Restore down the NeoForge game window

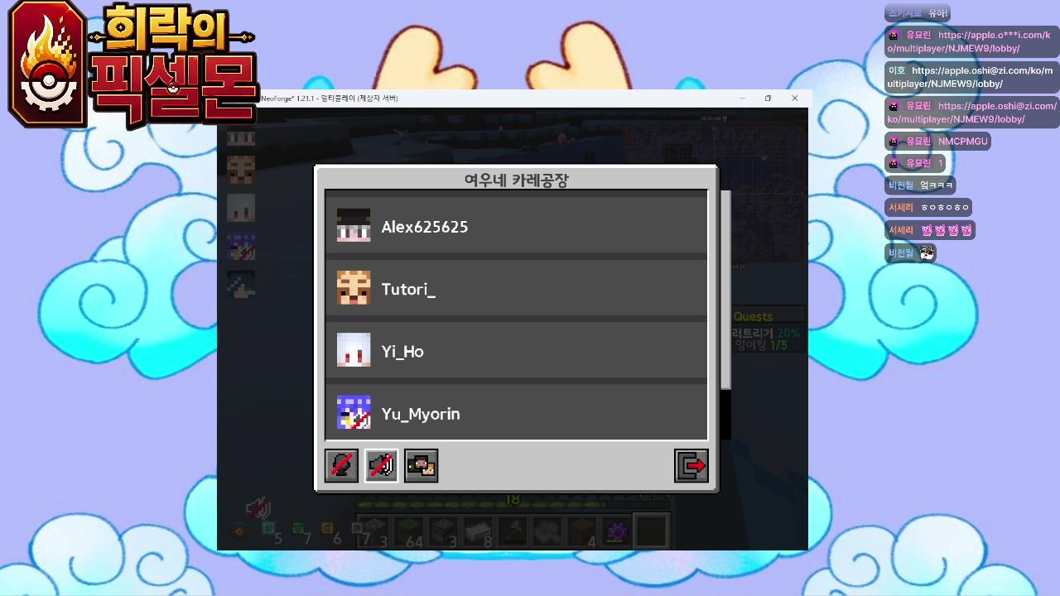[768, 99]
